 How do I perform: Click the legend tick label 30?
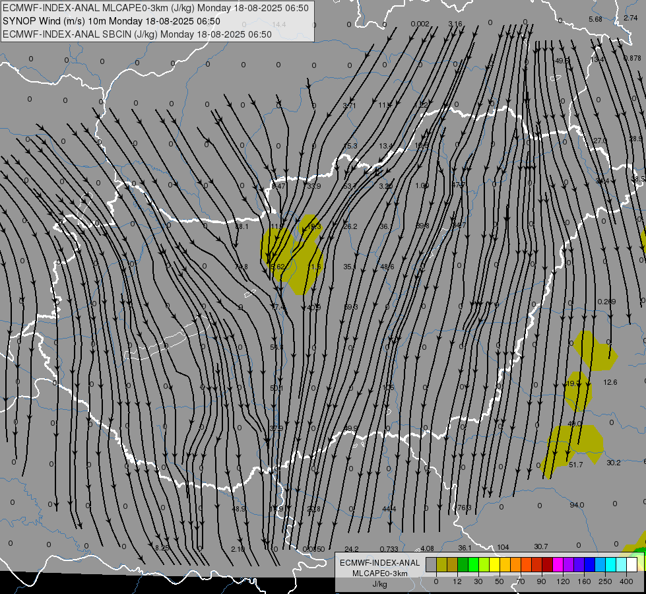point(478,581)
